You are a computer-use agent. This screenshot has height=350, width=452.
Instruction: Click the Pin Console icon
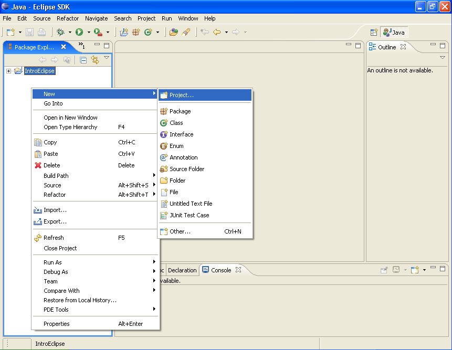click(x=384, y=270)
